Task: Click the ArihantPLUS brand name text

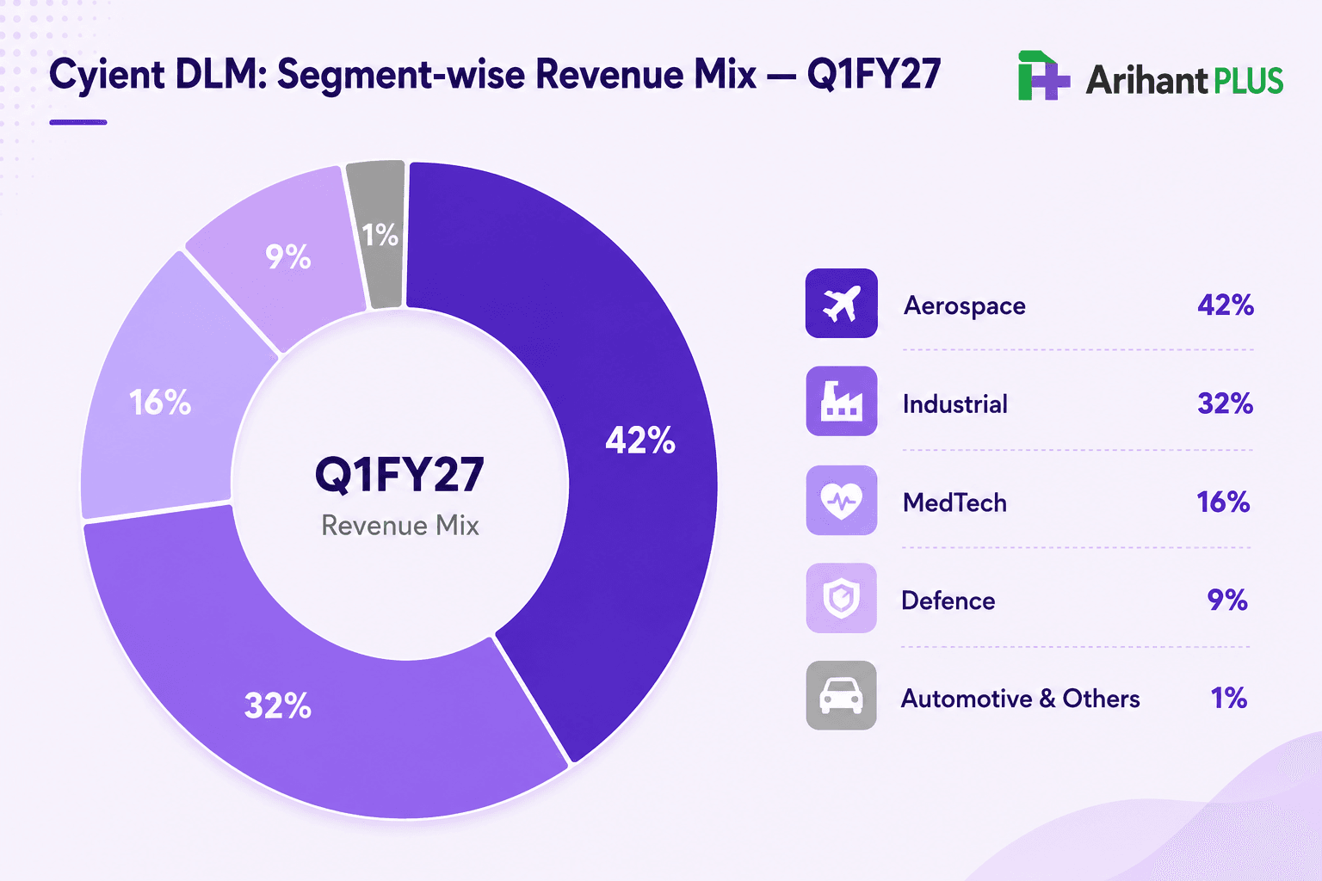Action: [x=1184, y=80]
